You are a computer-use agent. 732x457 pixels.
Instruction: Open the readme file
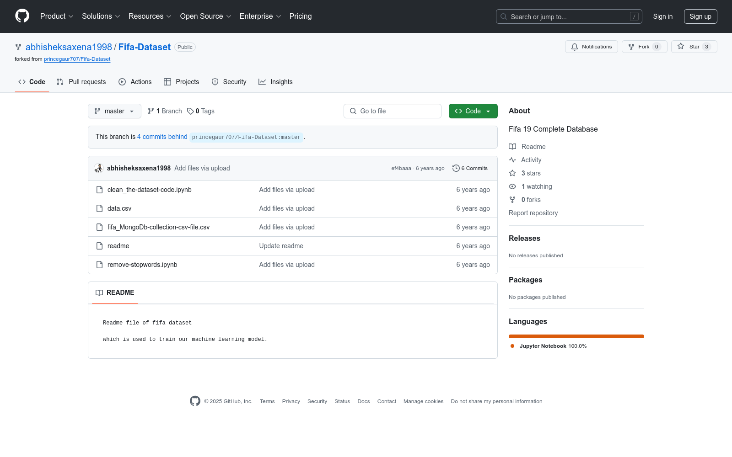click(118, 246)
